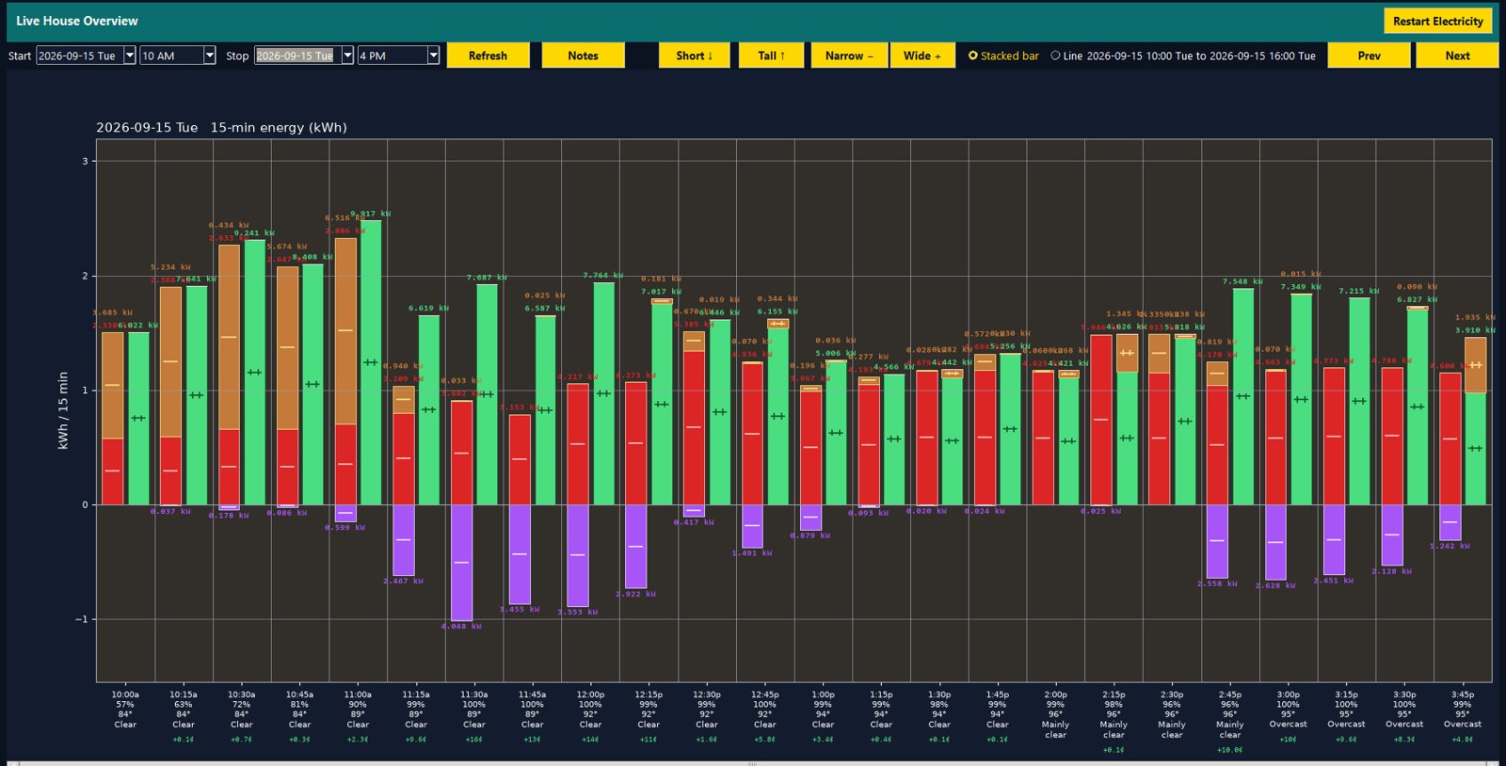
Task: Open the Stop date picker arrow
Action: tap(347, 56)
